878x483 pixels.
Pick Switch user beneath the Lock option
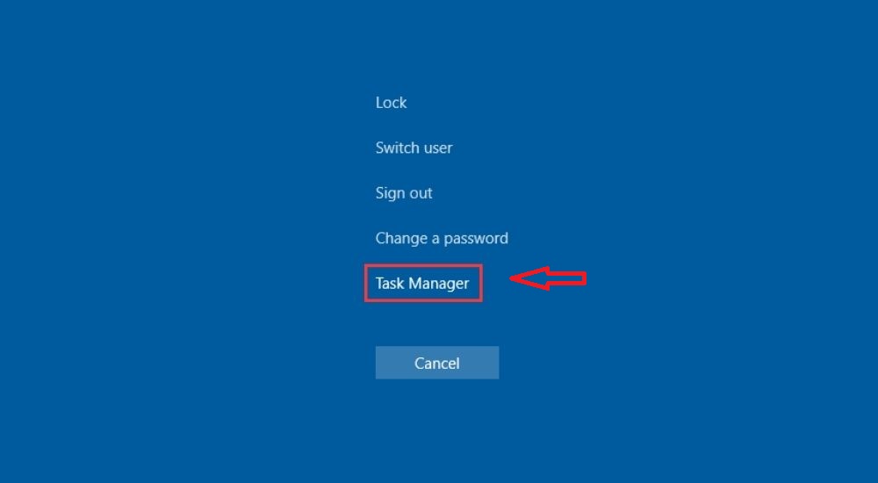pyautogui.click(x=414, y=148)
